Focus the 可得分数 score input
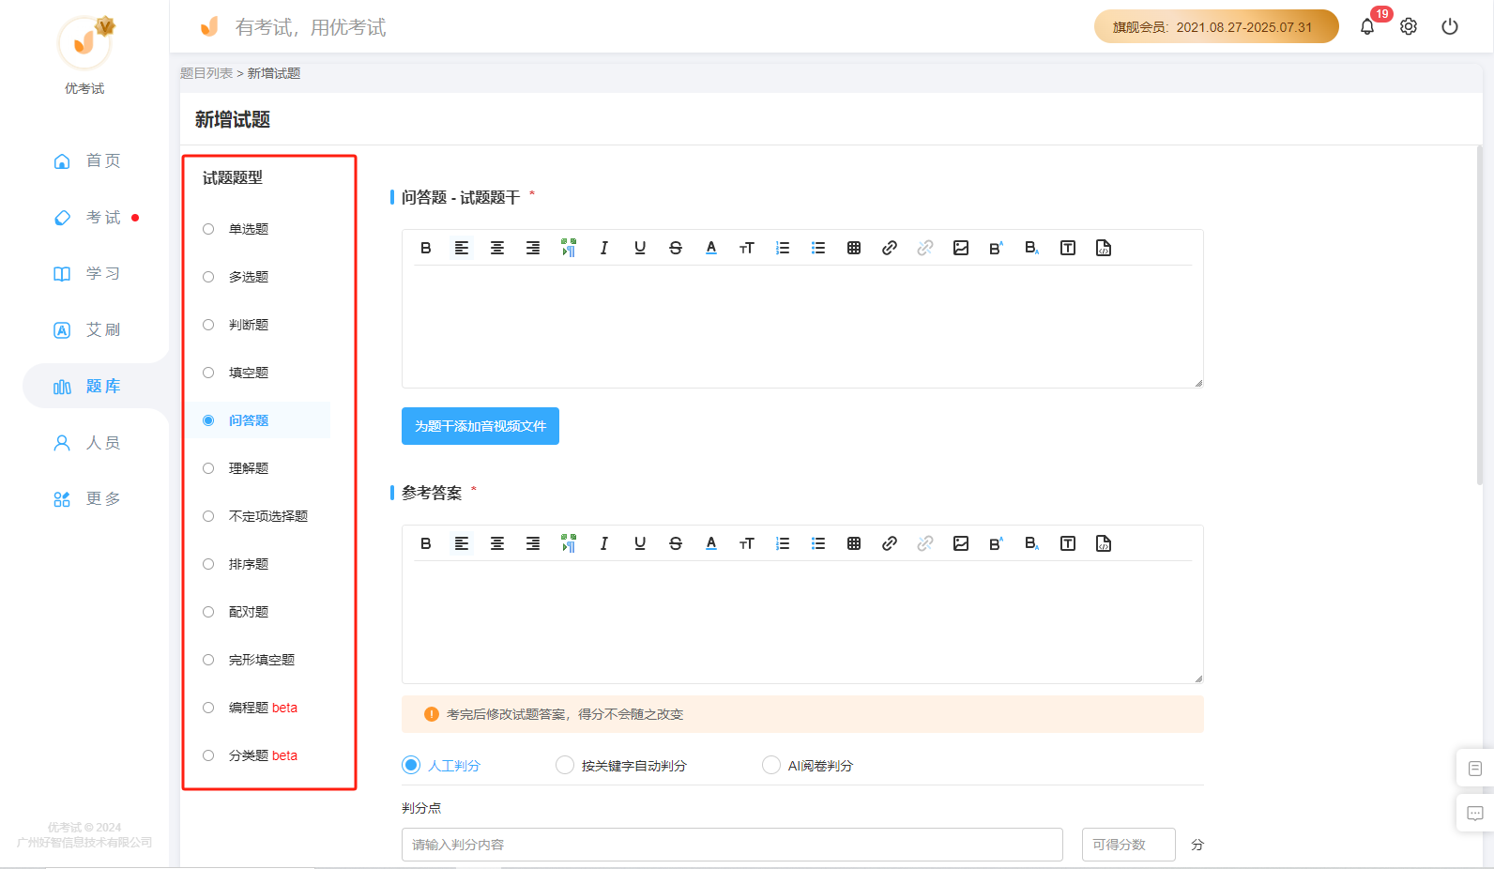 pos(1129,845)
